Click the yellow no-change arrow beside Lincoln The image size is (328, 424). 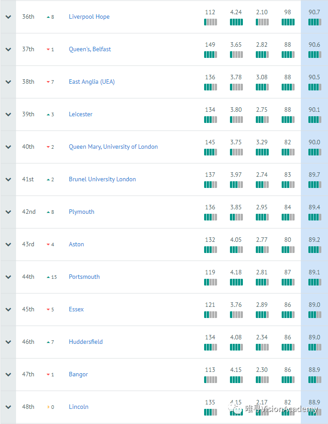pyautogui.click(x=49, y=407)
